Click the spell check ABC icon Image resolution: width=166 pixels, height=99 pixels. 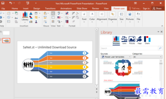click(x=59, y=13)
